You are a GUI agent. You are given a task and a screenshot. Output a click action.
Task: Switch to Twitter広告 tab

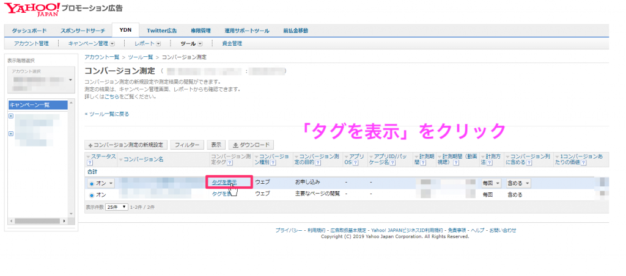pos(161,31)
